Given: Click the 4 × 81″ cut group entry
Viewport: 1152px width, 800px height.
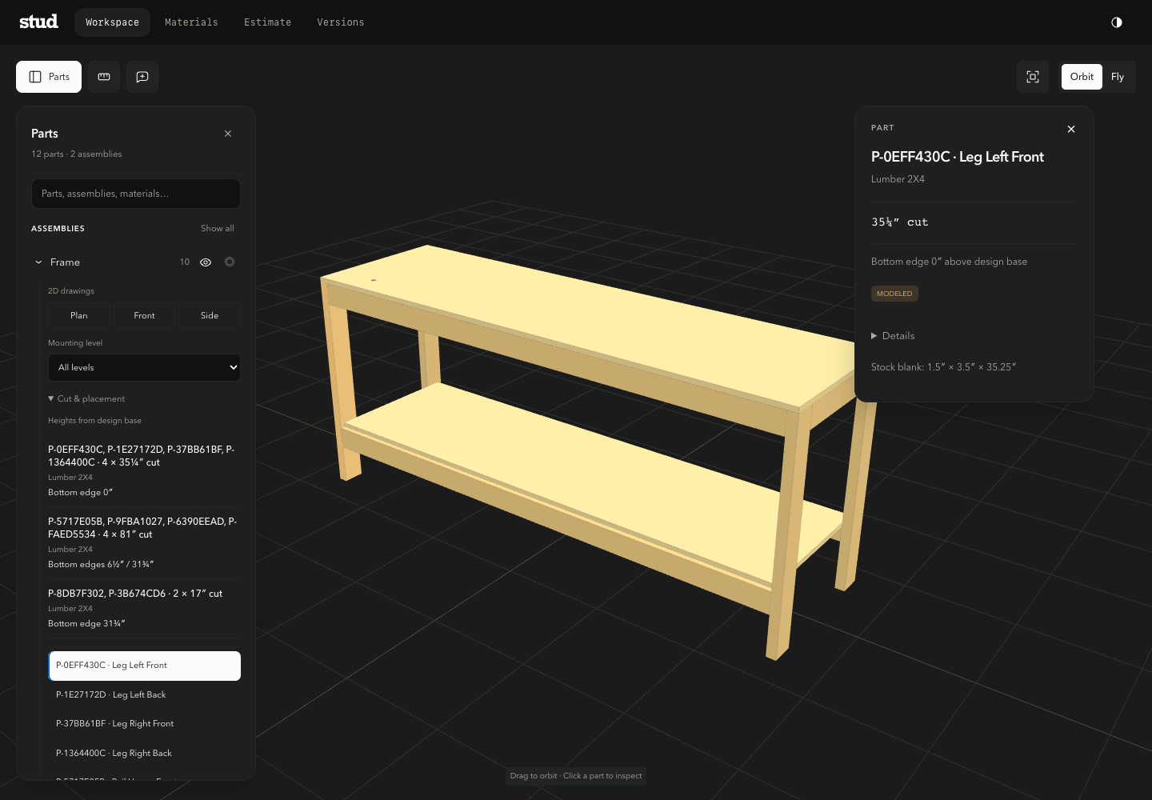Looking at the screenshot, I should 144,542.
